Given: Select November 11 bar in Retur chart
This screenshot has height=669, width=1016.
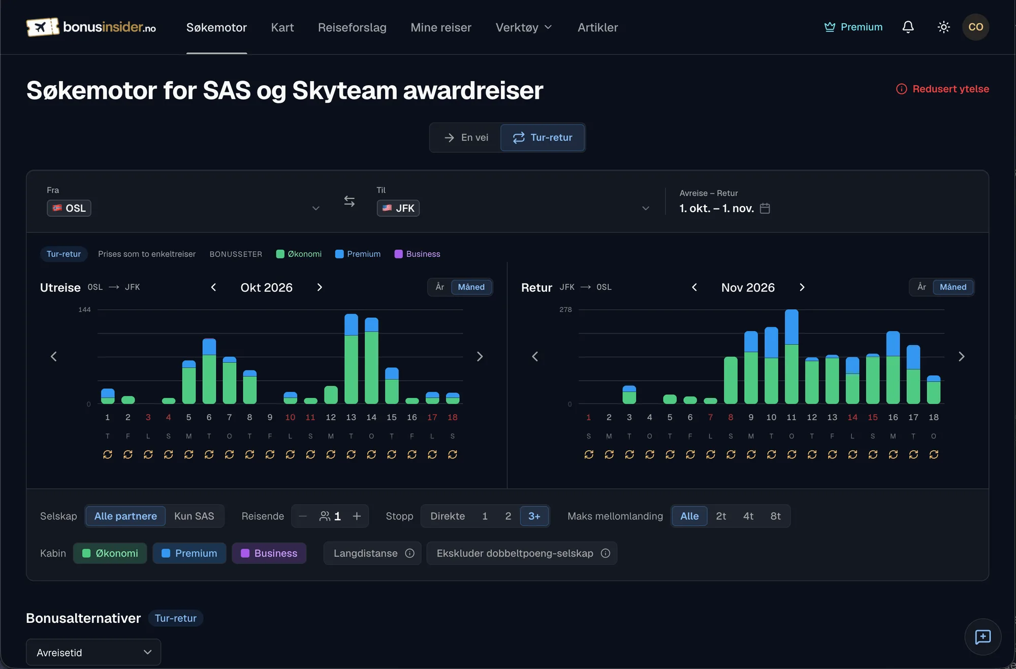Looking at the screenshot, I should pyautogui.click(x=791, y=357).
